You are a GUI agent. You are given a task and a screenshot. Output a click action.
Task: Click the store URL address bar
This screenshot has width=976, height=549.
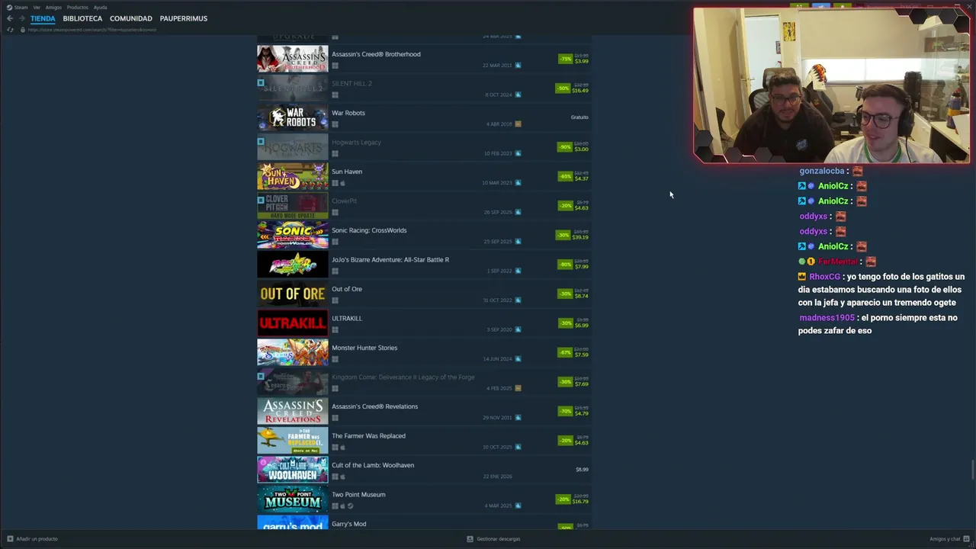coord(92,30)
